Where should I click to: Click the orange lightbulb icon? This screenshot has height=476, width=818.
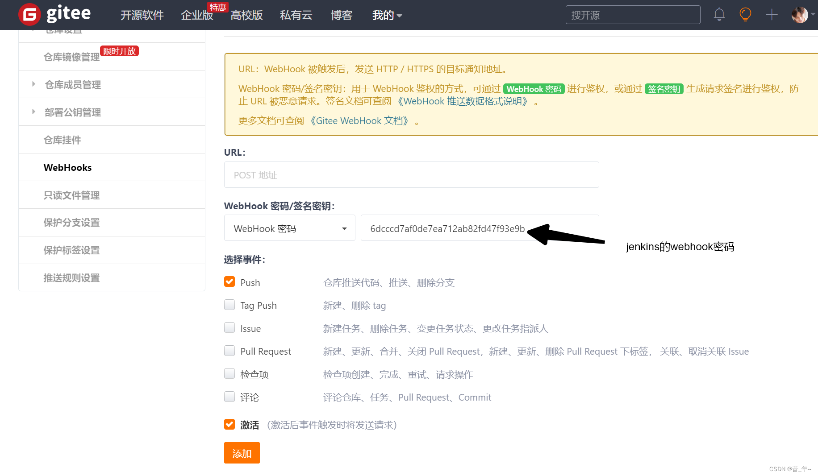(745, 15)
